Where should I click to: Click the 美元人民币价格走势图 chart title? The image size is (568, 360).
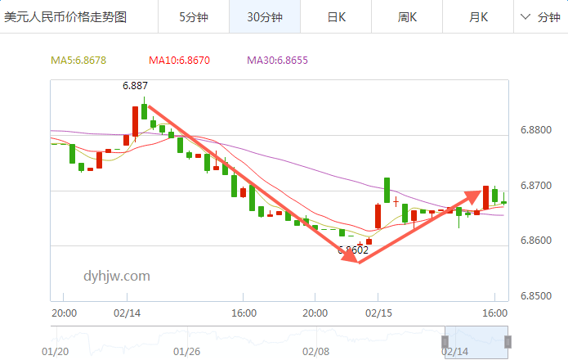pos(65,16)
